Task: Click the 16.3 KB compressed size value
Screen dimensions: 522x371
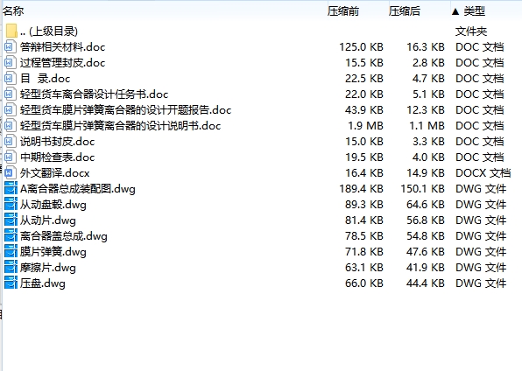Action: [426, 47]
